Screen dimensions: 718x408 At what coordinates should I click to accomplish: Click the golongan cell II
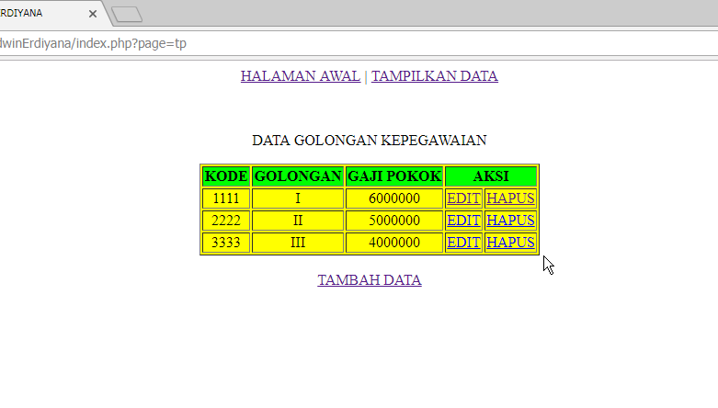click(x=298, y=221)
